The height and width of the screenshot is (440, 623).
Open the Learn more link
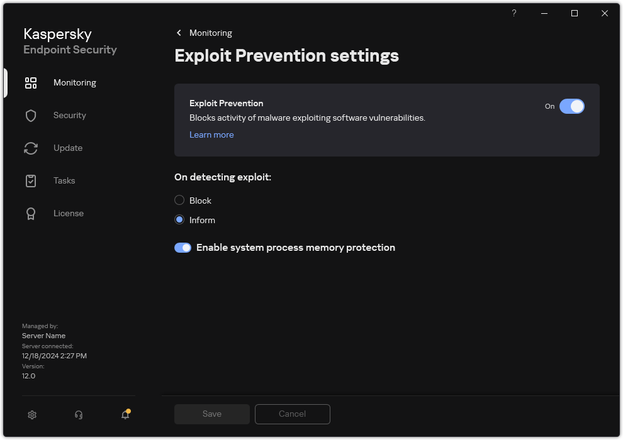[x=211, y=135]
